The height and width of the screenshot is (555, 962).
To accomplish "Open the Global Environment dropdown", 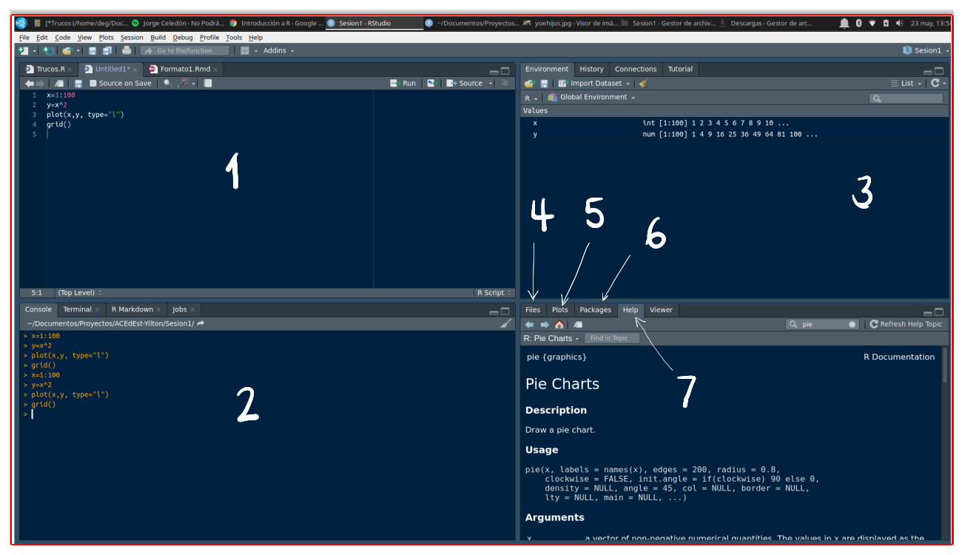I will point(596,98).
